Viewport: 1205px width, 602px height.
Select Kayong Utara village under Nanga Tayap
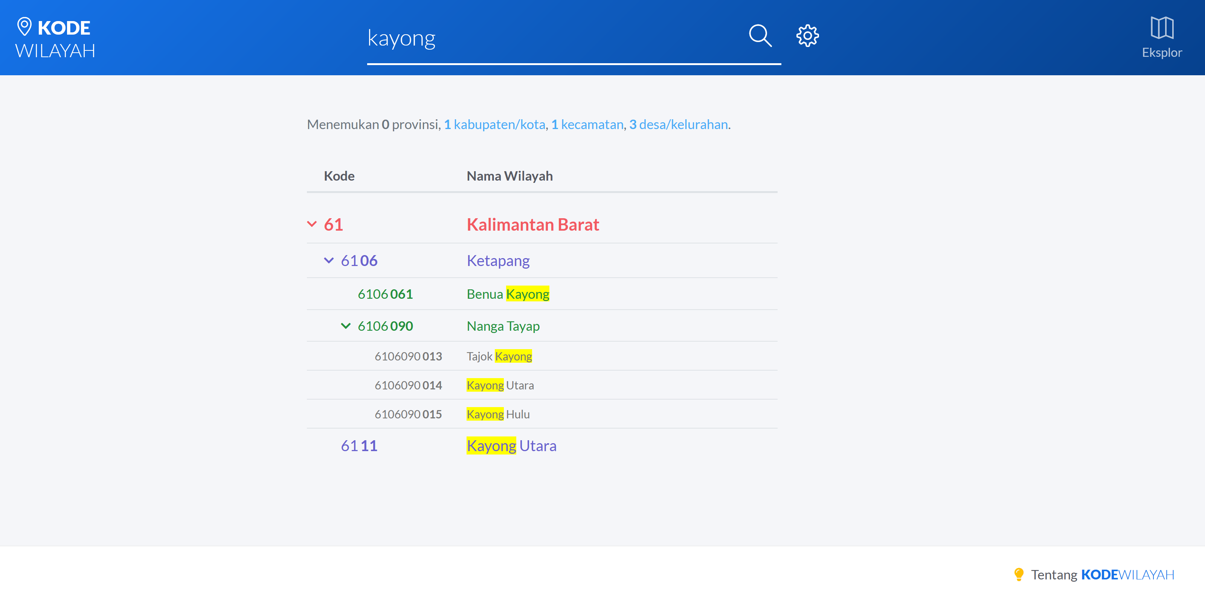coord(500,385)
